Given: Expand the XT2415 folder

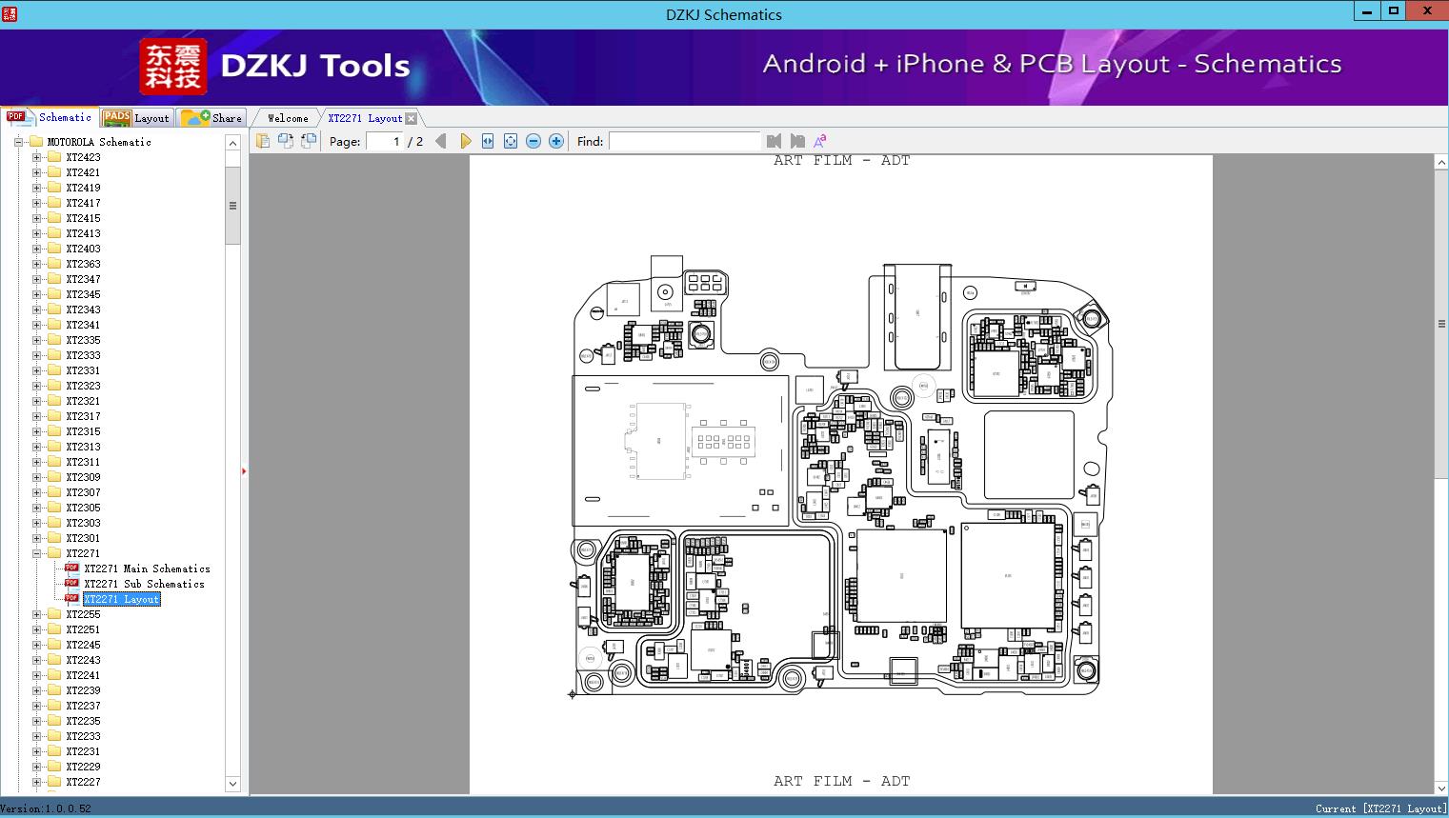Looking at the screenshot, I should click(36, 218).
